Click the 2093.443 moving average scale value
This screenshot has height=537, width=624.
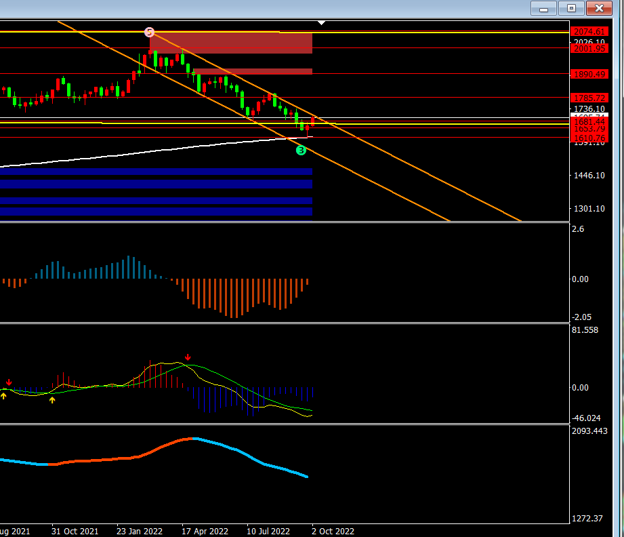click(589, 431)
